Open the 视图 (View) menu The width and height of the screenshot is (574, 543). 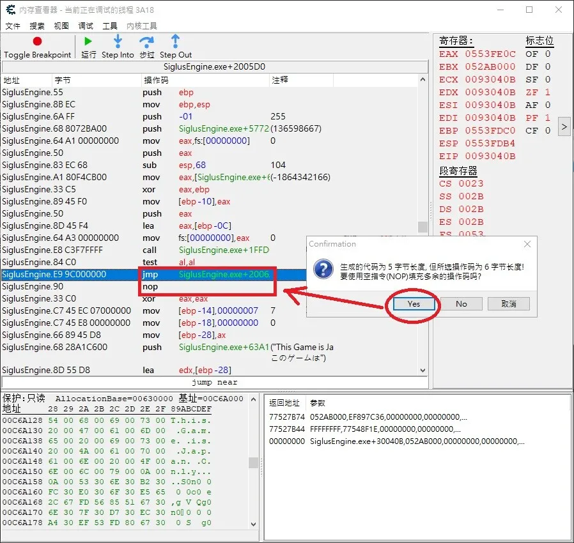click(61, 26)
